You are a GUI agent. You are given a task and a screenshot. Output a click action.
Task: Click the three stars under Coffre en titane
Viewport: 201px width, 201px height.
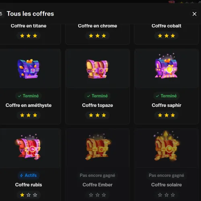click(x=29, y=36)
